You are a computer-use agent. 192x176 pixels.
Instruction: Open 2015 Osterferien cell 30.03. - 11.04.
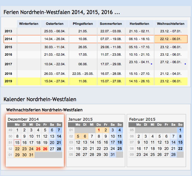55,47
